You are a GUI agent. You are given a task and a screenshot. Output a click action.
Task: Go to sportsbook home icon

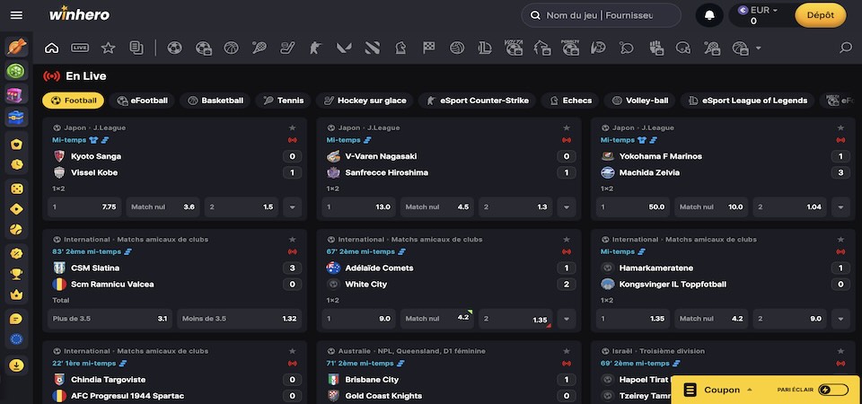coord(52,48)
